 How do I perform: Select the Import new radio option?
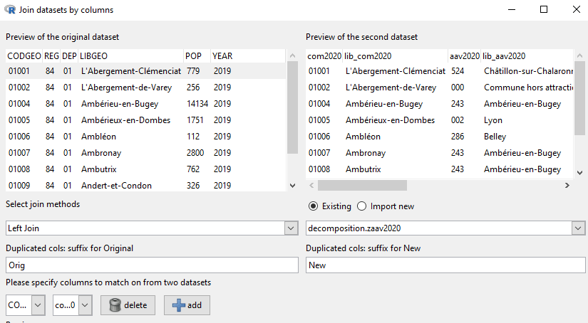coord(361,206)
